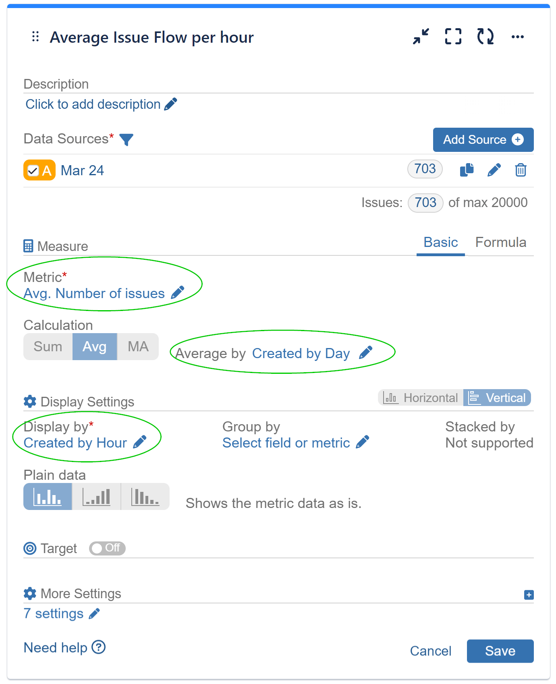Select the middle ascending chart style
556x684 pixels.
(x=96, y=497)
